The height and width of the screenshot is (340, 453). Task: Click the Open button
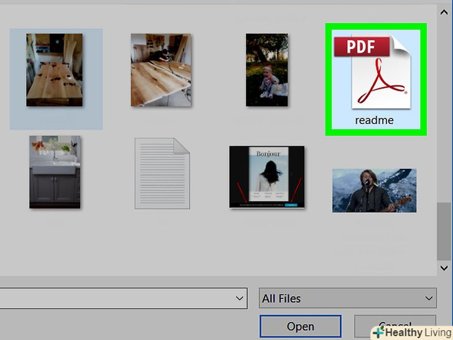click(x=301, y=326)
